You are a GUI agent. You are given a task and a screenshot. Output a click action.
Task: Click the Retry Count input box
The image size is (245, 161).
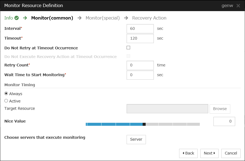(x=140, y=65)
